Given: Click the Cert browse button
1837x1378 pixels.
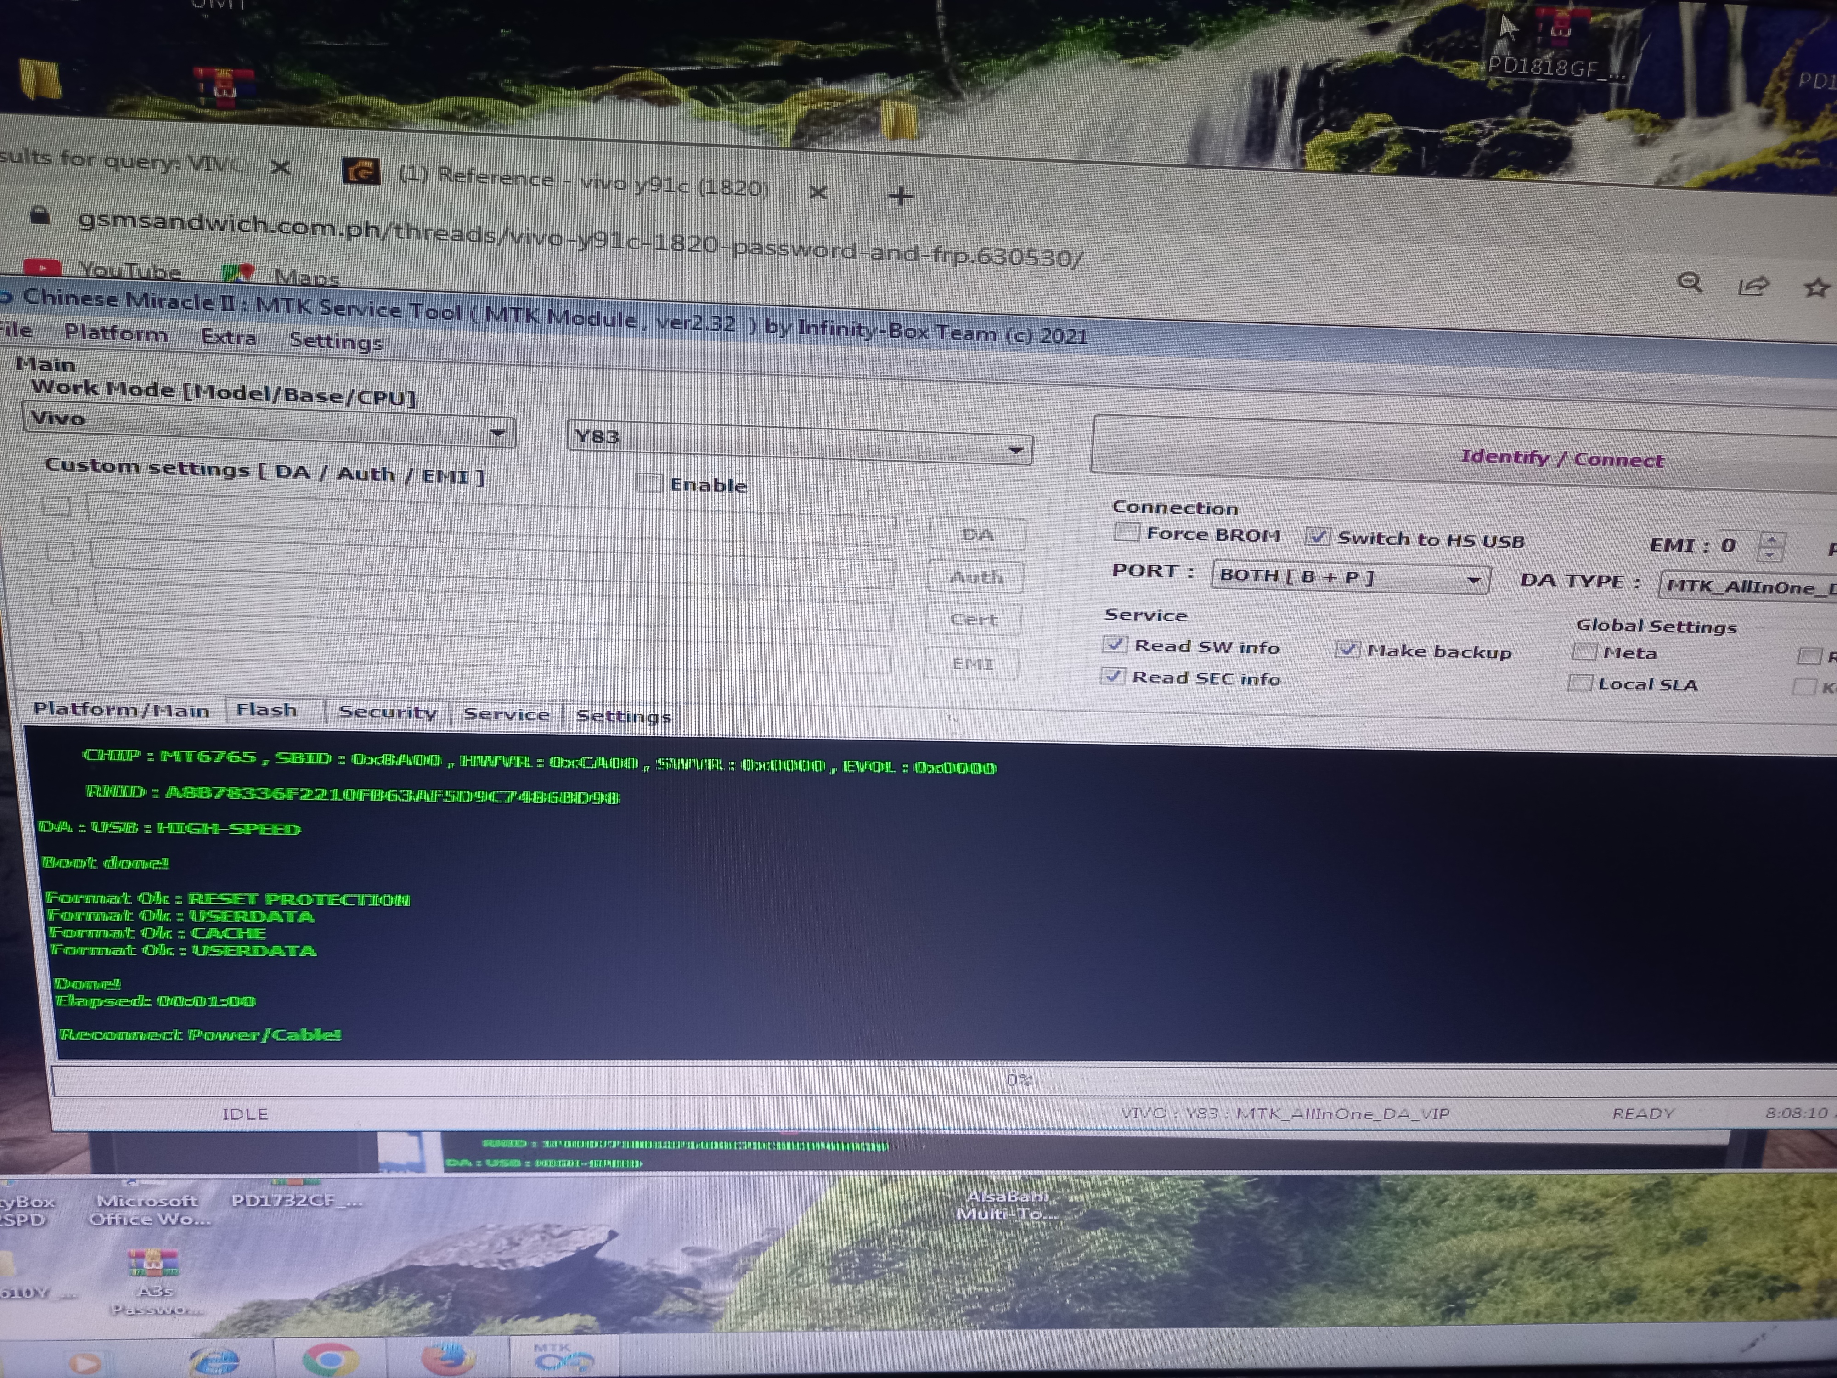Looking at the screenshot, I should 973,620.
